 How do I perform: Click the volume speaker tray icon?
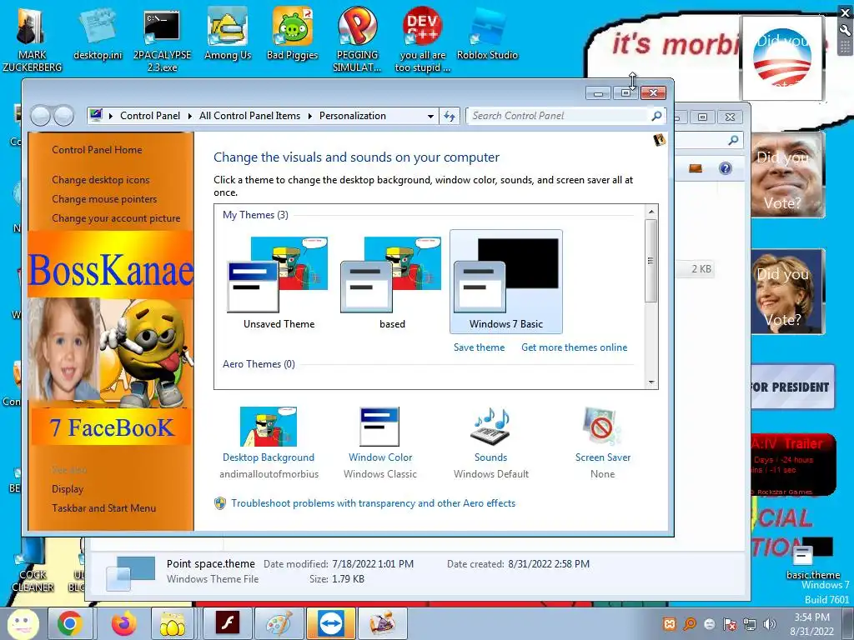click(x=770, y=624)
